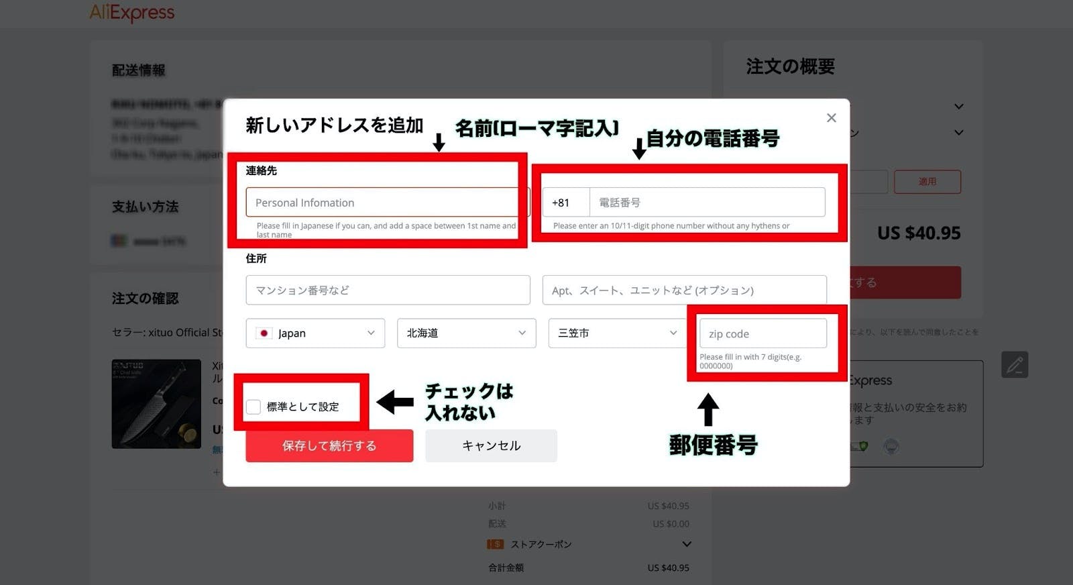1073x585 pixels.
Task: Expand the ストアクーポン section
Action: (686, 544)
